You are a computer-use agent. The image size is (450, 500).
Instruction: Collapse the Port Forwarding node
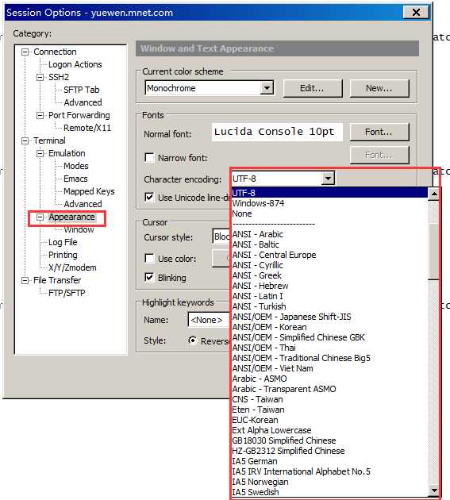[x=40, y=115]
